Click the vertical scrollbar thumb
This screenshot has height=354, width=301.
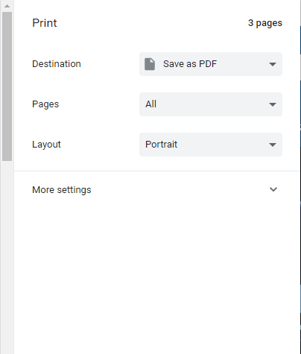(7, 86)
